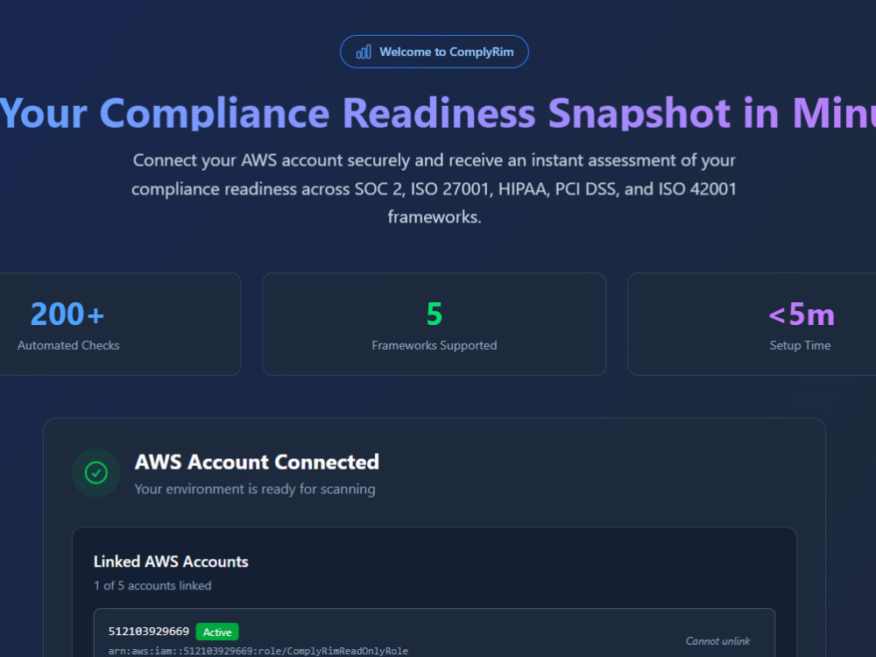
Task: Select the 200+ Automated Checks card
Action: [120, 324]
